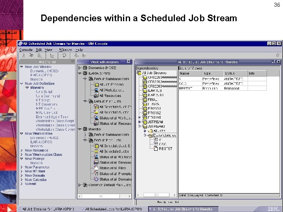The image size is (283, 212).
Task: Expand the New Workstation Class section
Action: click(22, 155)
